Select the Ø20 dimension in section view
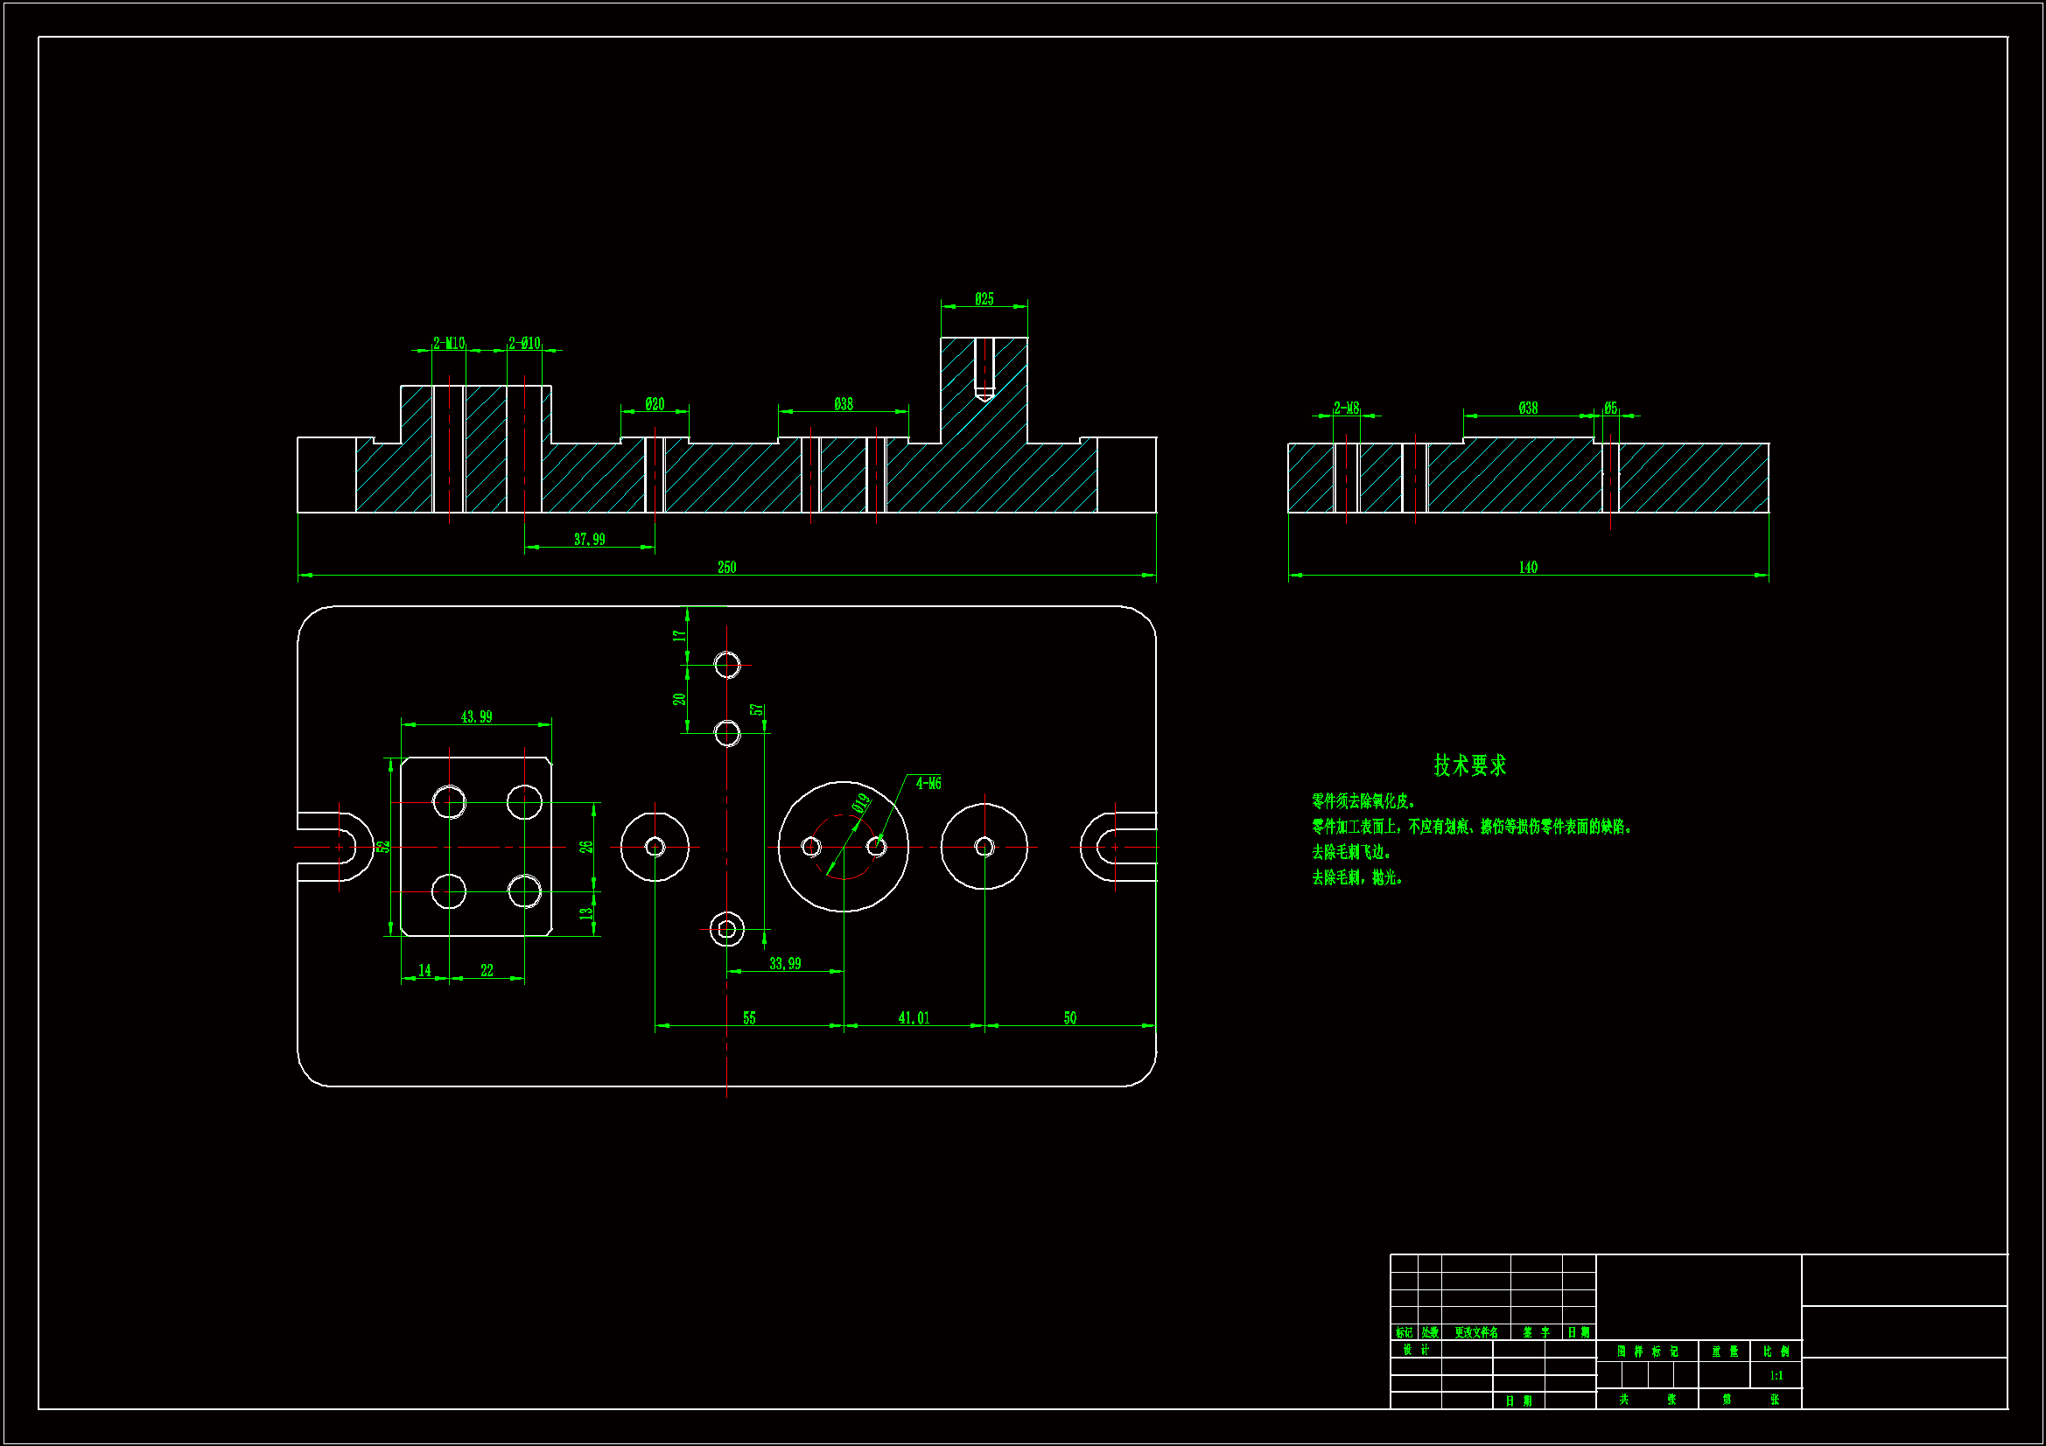2046x1446 pixels. pyautogui.click(x=654, y=404)
